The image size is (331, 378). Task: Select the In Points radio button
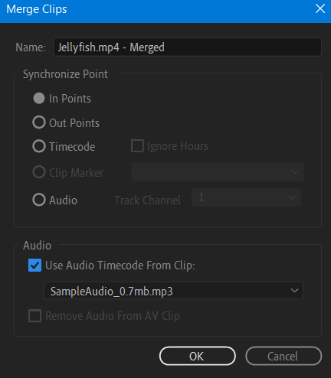click(39, 99)
